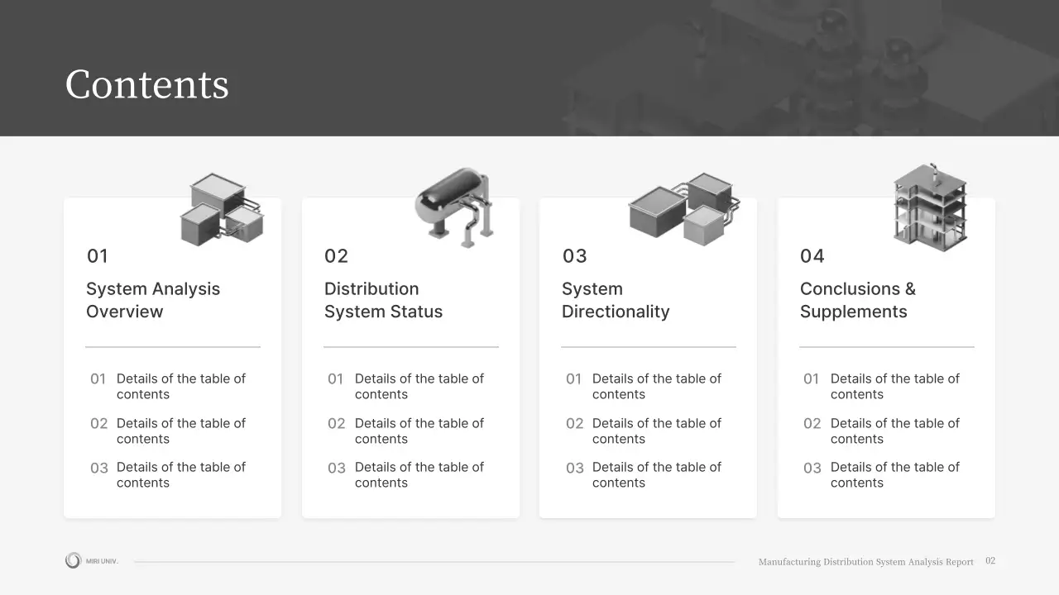Screen dimensions: 1059x595
Task: Click the large 01 number on the first card
Action: click(x=97, y=256)
